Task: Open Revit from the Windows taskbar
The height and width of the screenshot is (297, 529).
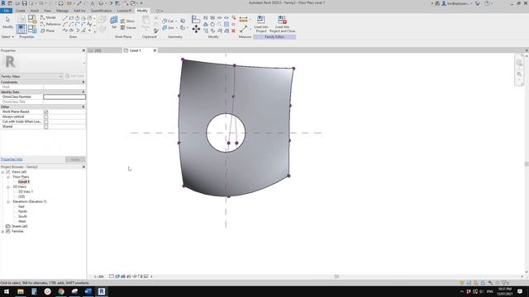Action: (102, 291)
